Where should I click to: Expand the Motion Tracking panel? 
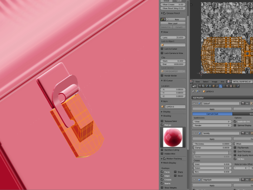[162, 158]
